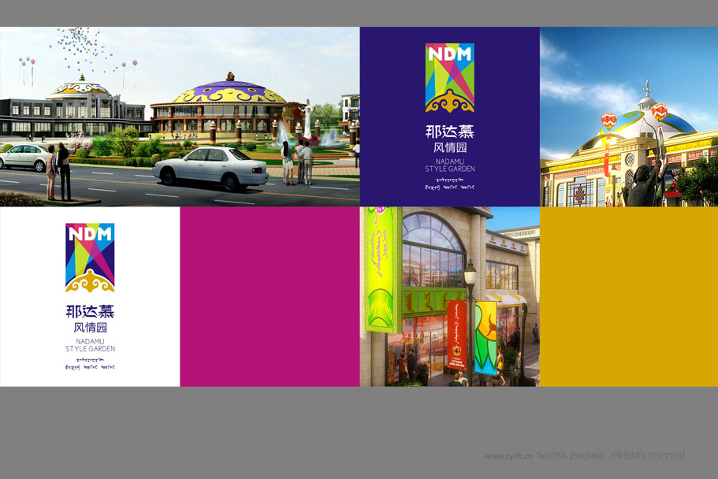This screenshot has height=479, width=718.
Task: Select the gold yellow color block
Action: [628, 296]
